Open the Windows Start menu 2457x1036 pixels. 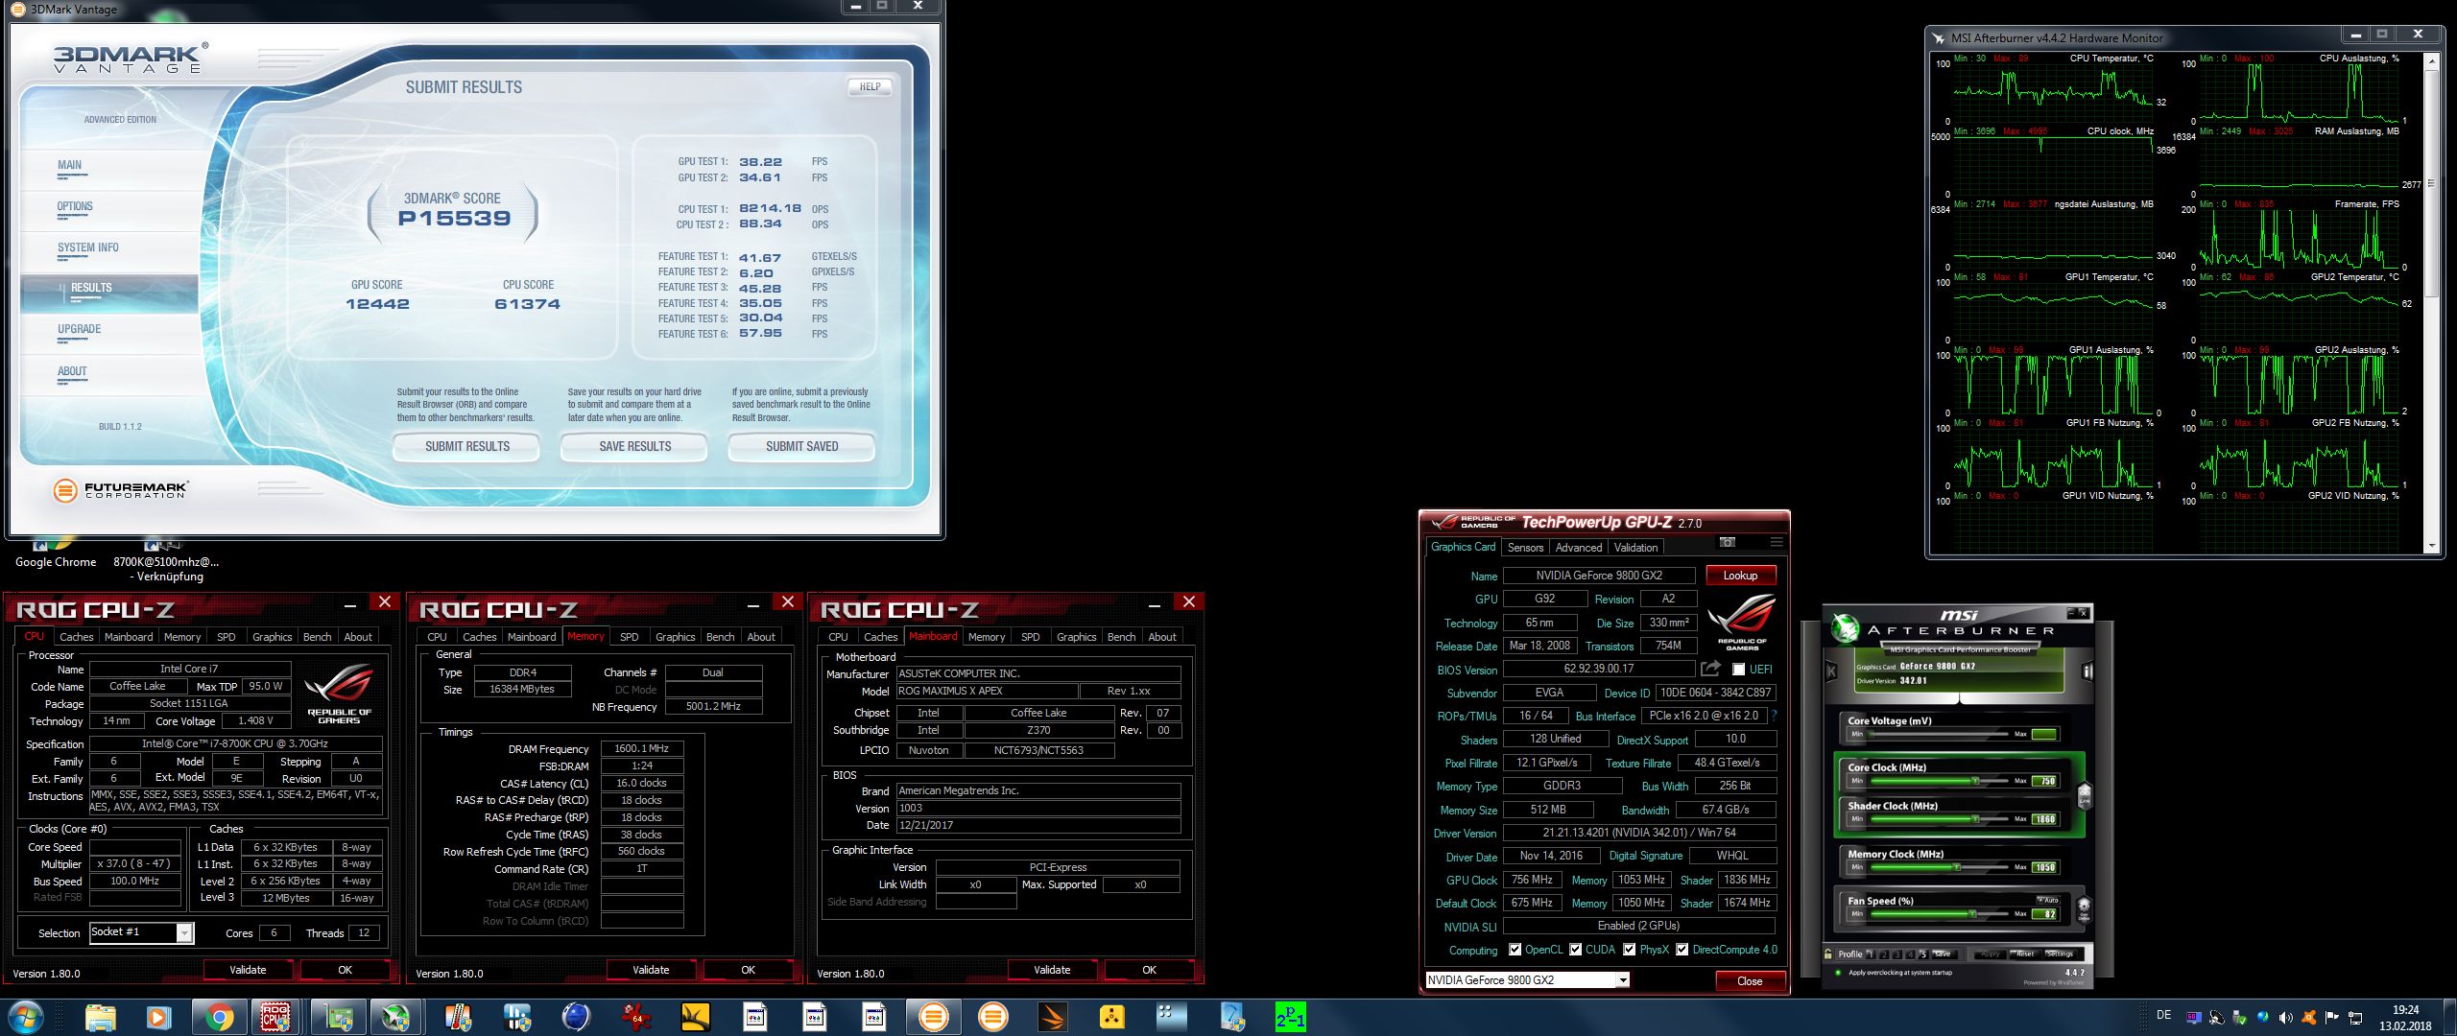[26, 1017]
